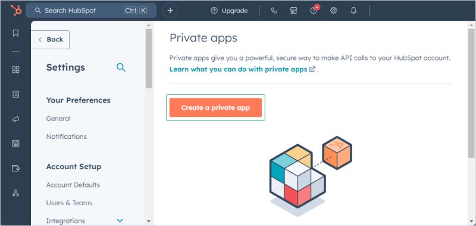Image resolution: width=476 pixels, height=226 pixels.
Task: Open the phone calling icon
Action: 274,11
